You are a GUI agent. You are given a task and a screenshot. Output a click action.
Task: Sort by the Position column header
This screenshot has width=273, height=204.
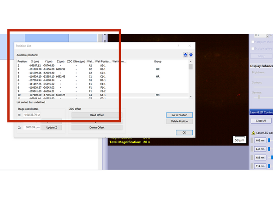22,62
